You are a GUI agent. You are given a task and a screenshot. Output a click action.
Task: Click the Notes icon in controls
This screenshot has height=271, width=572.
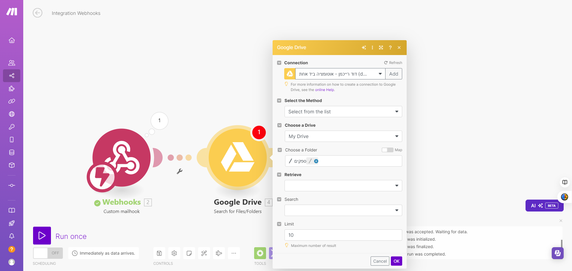189,253
